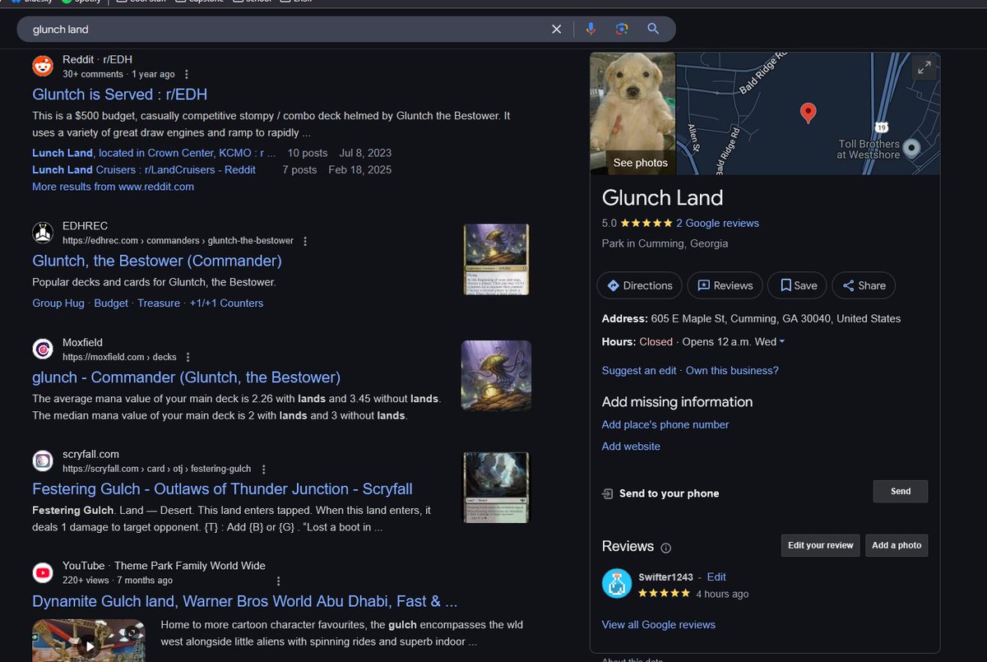This screenshot has width=987, height=662.
Task: Open Gluntch, the Bestower (Commander) result
Action: 157,261
